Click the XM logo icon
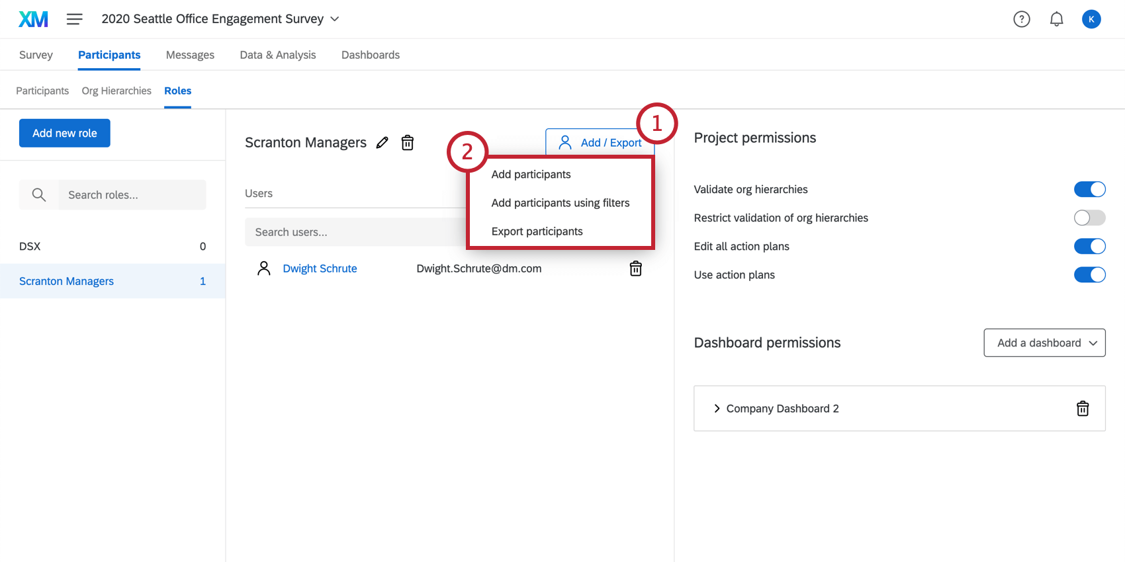This screenshot has width=1125, height=562. (x=33, y=19)
